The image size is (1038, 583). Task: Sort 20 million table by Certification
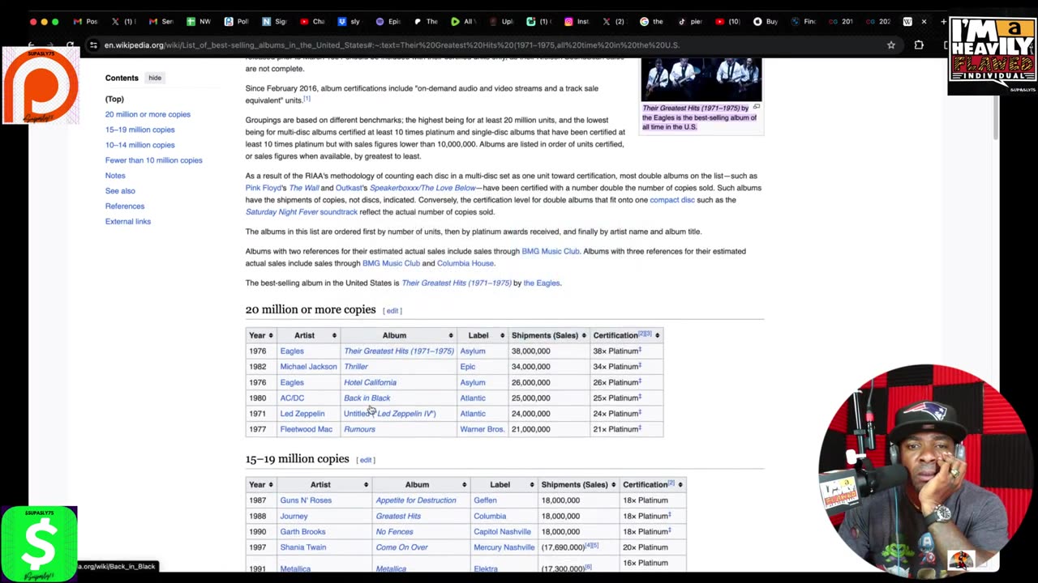tap(626, 335)
